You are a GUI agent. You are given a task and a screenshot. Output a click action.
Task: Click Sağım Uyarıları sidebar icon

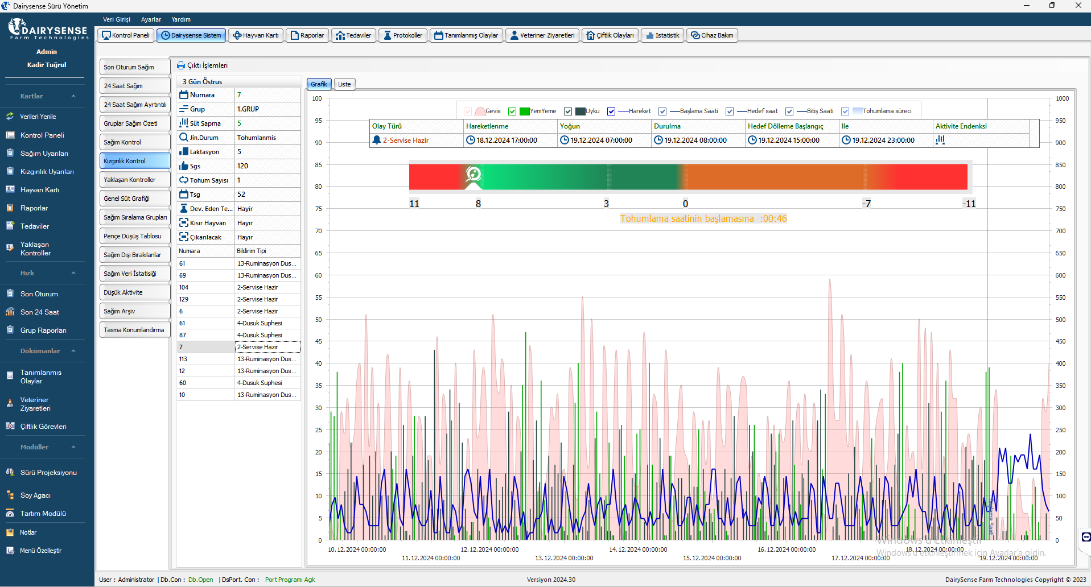point(10,153)
